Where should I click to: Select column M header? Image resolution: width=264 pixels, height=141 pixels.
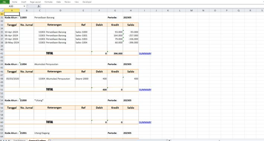(191, 10)
